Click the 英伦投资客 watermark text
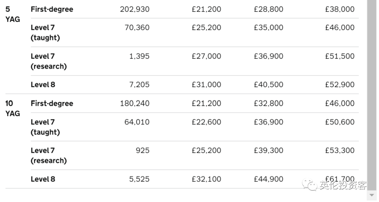 (343, 185)
